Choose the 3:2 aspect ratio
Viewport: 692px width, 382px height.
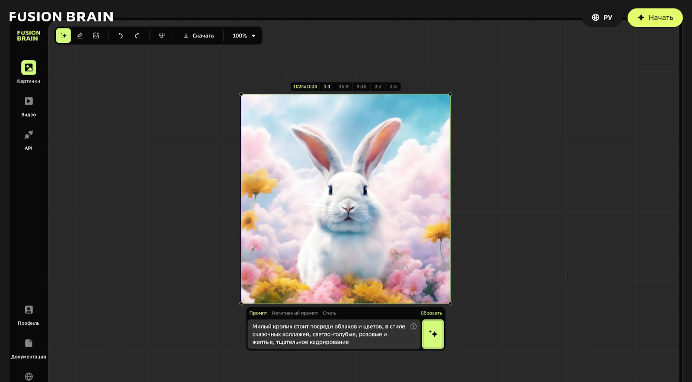coord(378,87)
